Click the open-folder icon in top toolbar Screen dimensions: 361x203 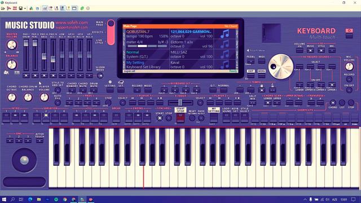(x=3, y=8)
